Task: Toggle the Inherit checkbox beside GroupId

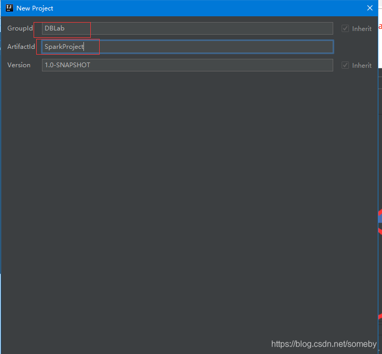Action: pos(345,28)
